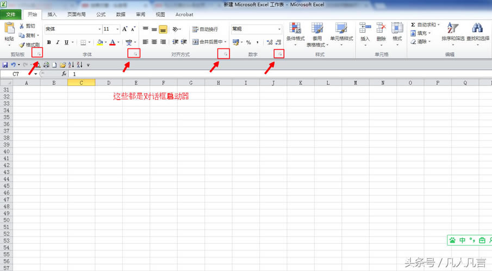Click the fx insert function button
Viewport: 492px width, 271px height.
(64, 74)
